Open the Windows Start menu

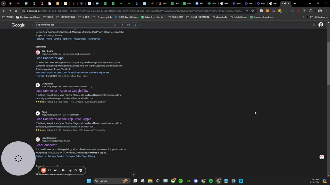point(89,181)
